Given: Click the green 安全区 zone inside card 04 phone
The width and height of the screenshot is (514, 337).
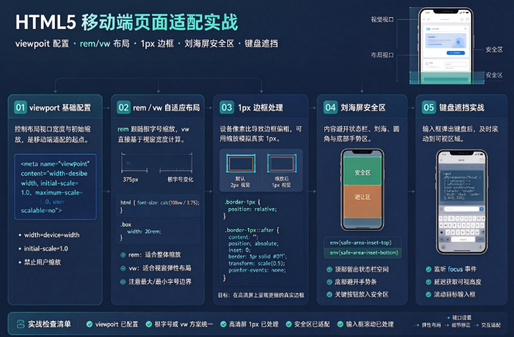Looking at the screenshot, I should [362, 171].
